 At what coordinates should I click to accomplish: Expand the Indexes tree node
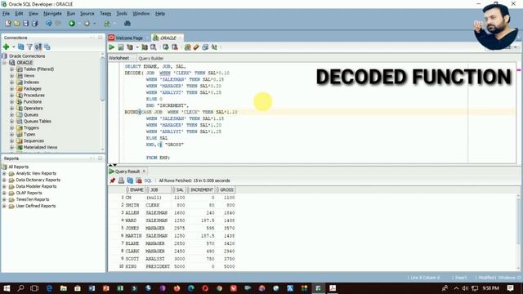pos(11,82)
